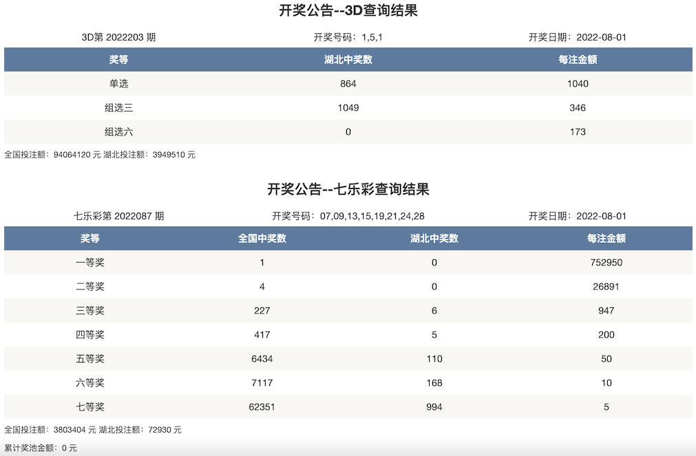This screenshot has height=456, width=696.
Task: Click the 单选 row label
Action: [x=118, y=84]
